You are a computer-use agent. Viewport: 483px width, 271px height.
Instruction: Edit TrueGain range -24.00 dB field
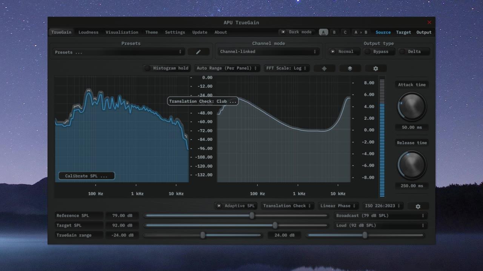pos(122,235)
